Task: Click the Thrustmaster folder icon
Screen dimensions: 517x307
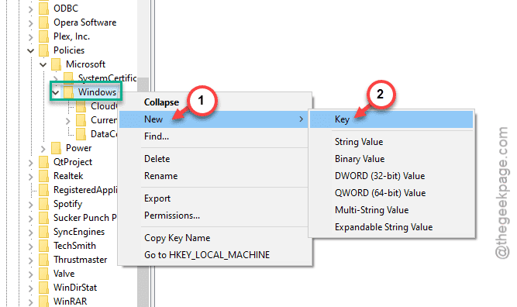Action: point(43,260)
